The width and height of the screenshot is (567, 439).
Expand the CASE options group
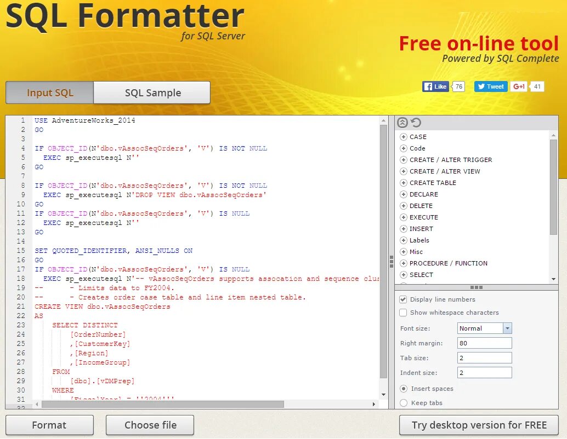[x=404, y=137]
